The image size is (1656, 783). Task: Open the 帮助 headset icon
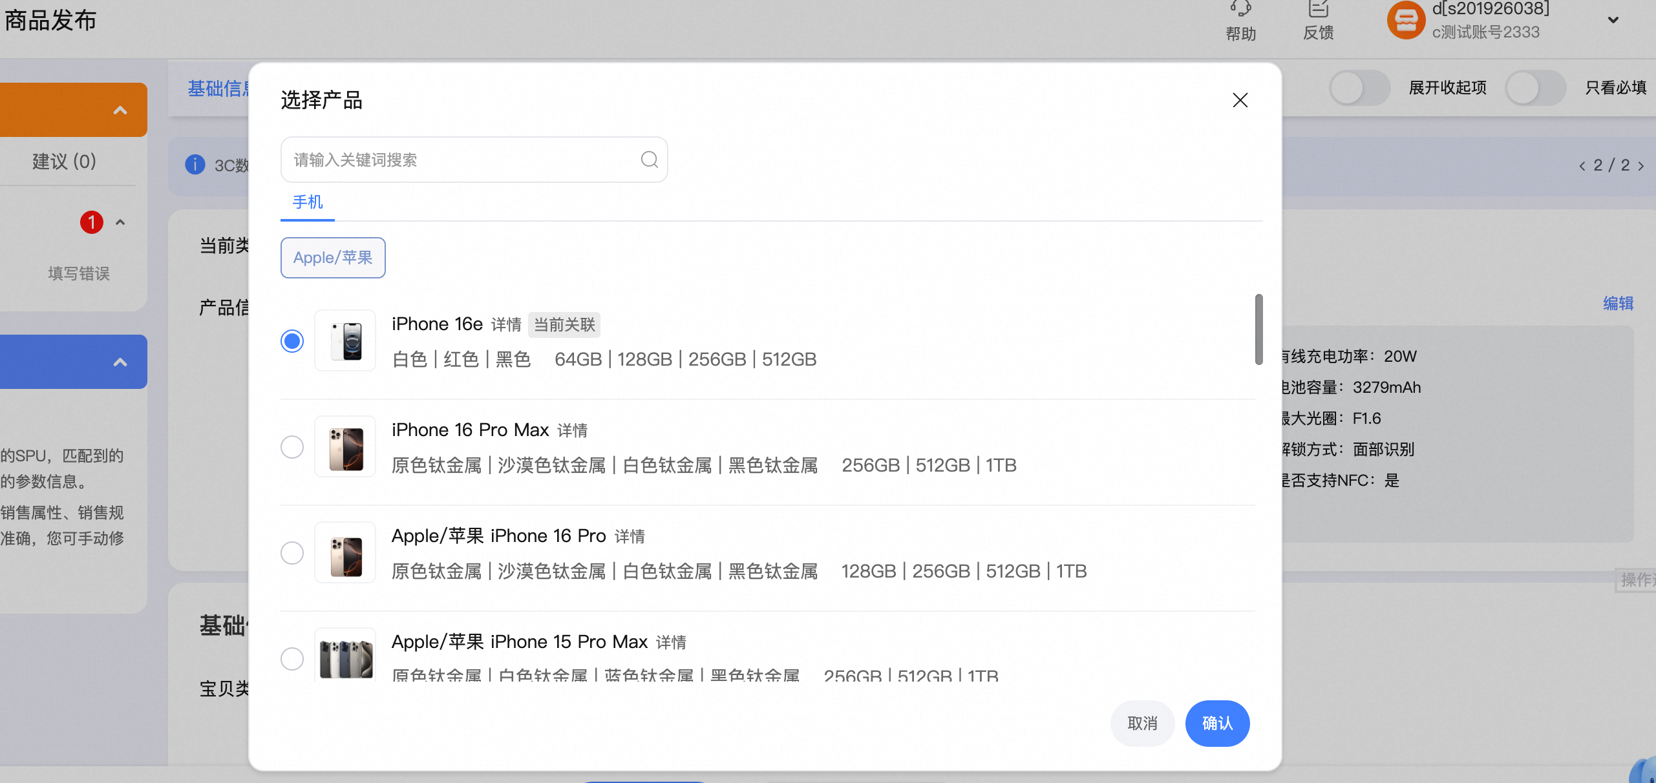(1240, 9)
